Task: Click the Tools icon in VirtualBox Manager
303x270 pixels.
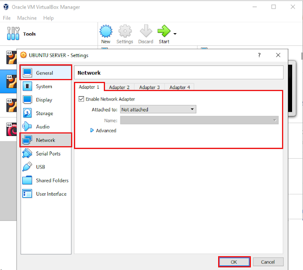Action: (x=13, y=34)
